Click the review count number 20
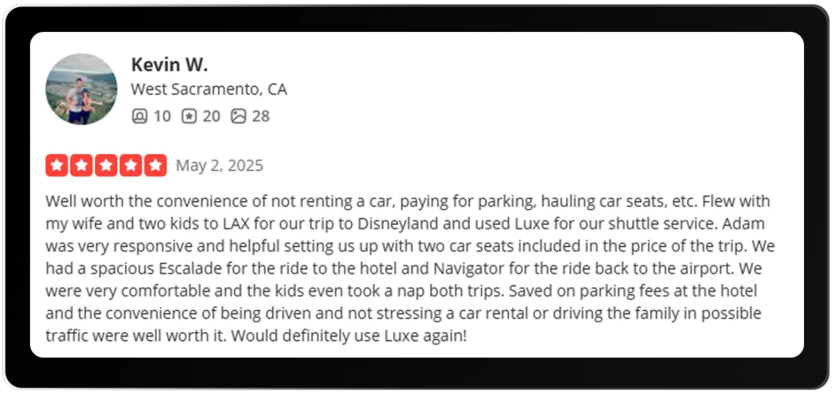836x394 pixels. point(211,116)
